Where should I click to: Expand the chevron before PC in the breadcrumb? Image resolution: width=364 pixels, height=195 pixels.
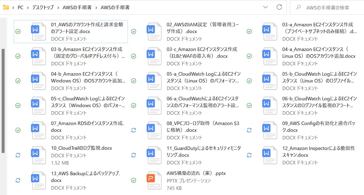(x=13, y=7)
